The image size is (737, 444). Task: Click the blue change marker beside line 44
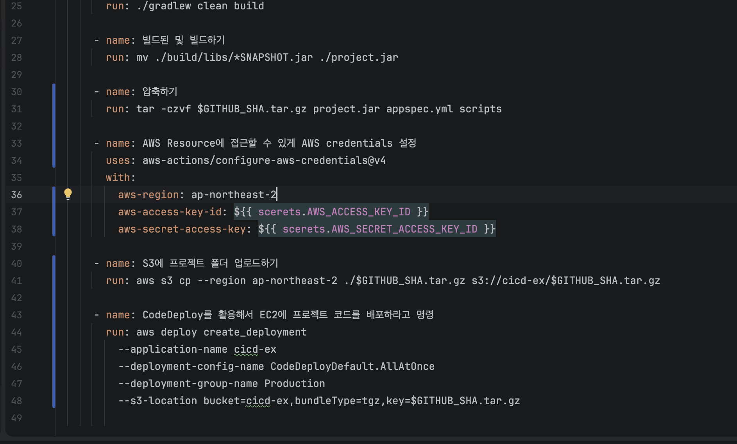(x=54, y=332)
